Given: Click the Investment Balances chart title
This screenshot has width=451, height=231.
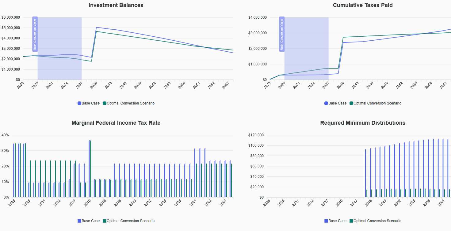Looking at the screenshot, I should point(116,5).
